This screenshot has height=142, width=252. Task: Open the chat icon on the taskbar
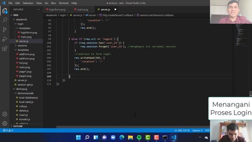click(104, 137)
